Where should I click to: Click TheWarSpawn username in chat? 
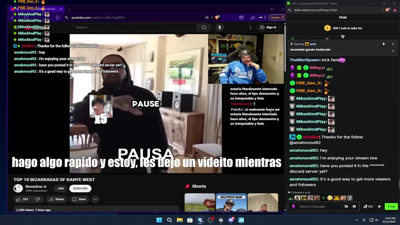click(x=305, y=60)
